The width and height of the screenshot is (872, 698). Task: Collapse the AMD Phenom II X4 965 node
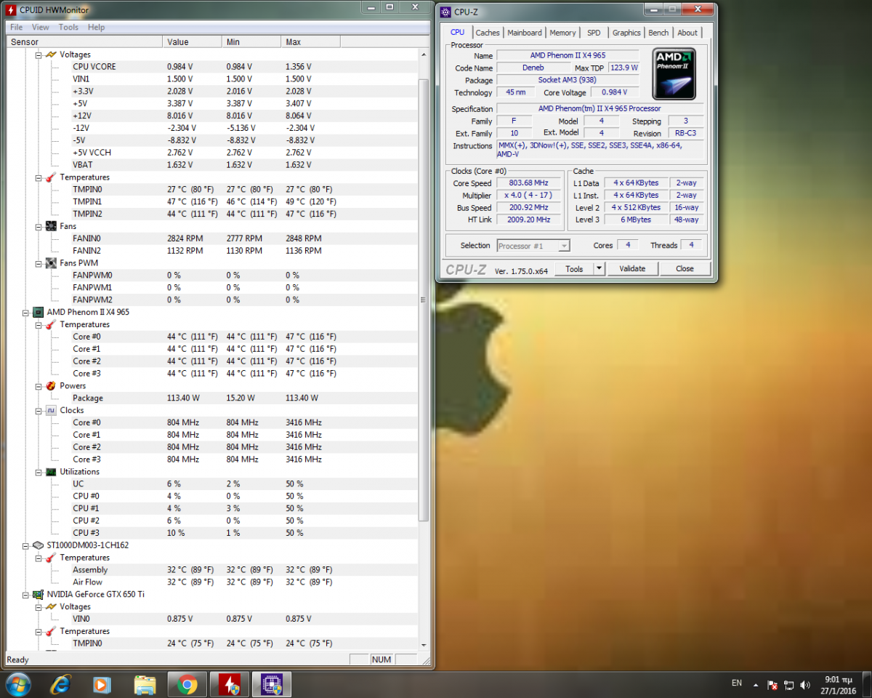tap(26, 312)
